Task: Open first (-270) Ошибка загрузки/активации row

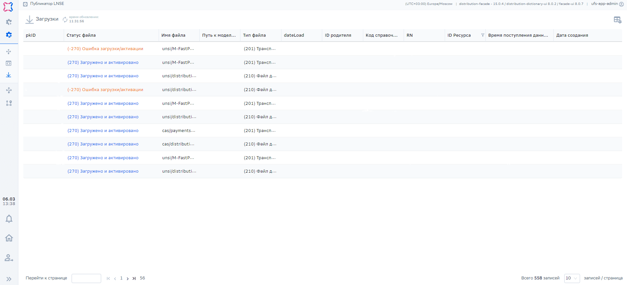Action: pyautogui.click(x=105, y=49)
